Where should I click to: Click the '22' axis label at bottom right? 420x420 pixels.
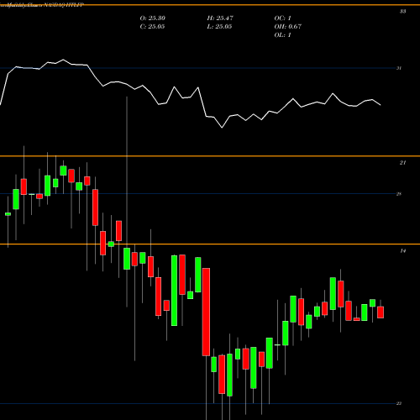399,403
